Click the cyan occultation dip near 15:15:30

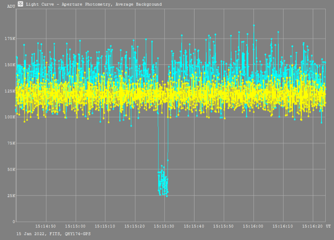163,180
